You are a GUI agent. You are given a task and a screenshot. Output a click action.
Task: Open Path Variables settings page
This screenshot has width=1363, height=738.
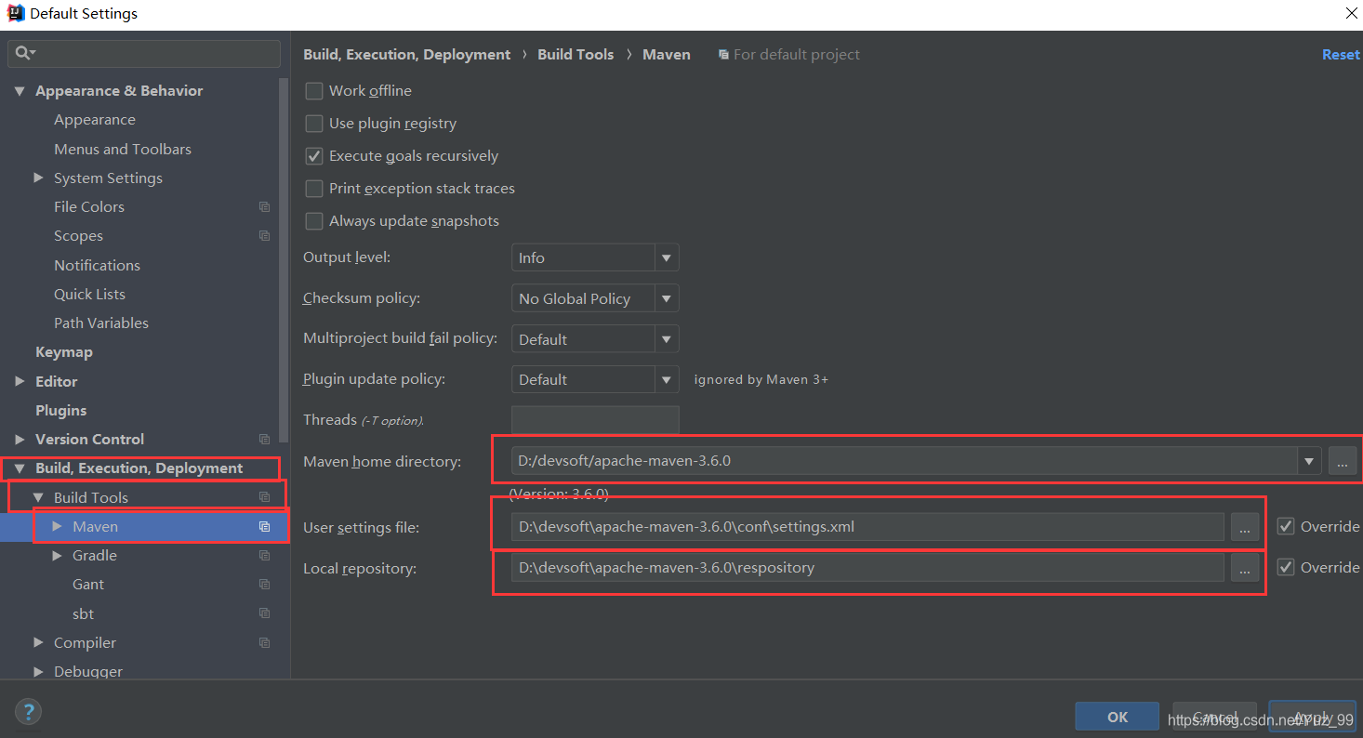[x=101, y=323]
